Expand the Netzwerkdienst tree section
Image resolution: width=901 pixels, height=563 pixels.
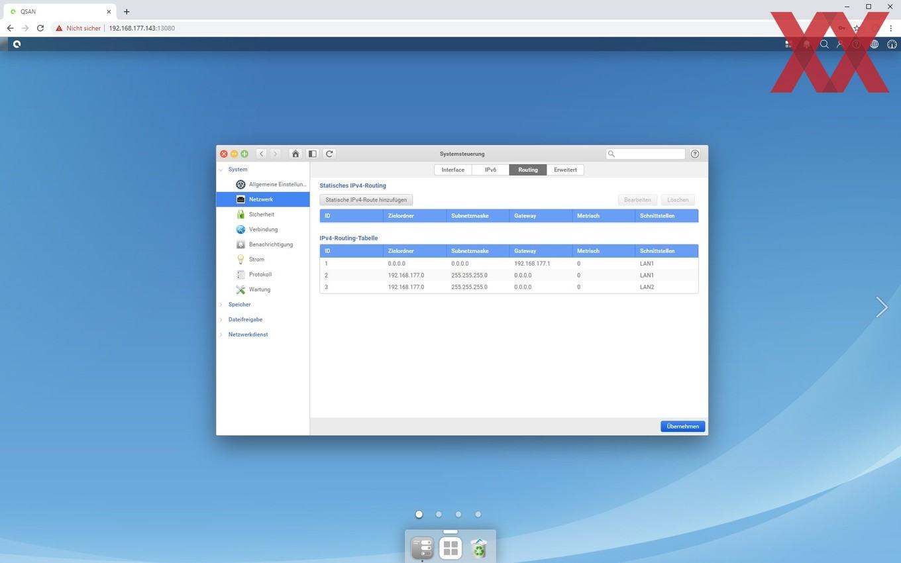(221, 334)
